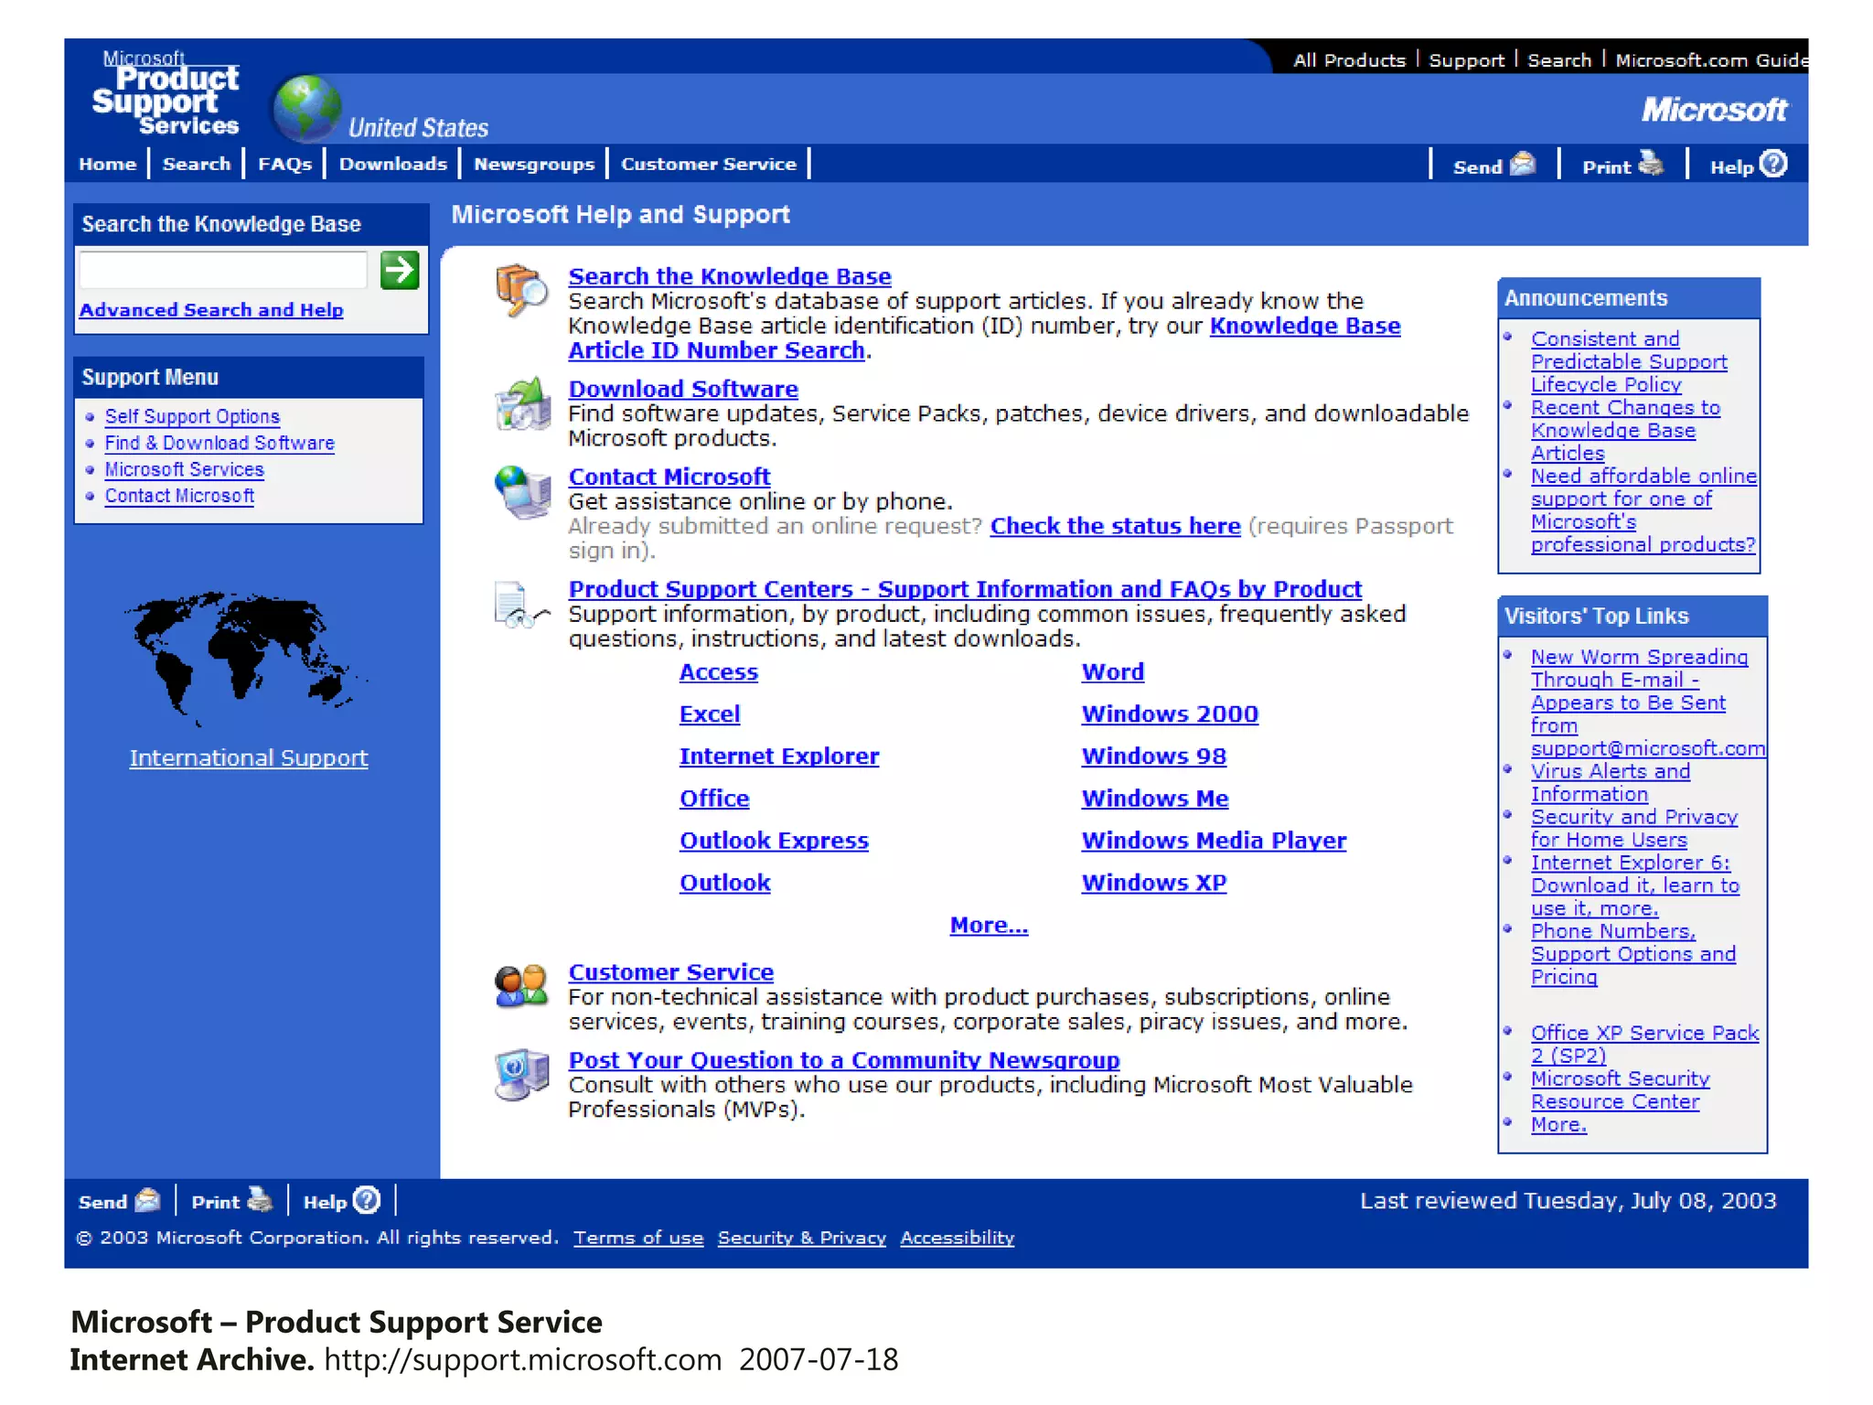
Task: Click the Product Support Services logo
Action: [166, 93]
